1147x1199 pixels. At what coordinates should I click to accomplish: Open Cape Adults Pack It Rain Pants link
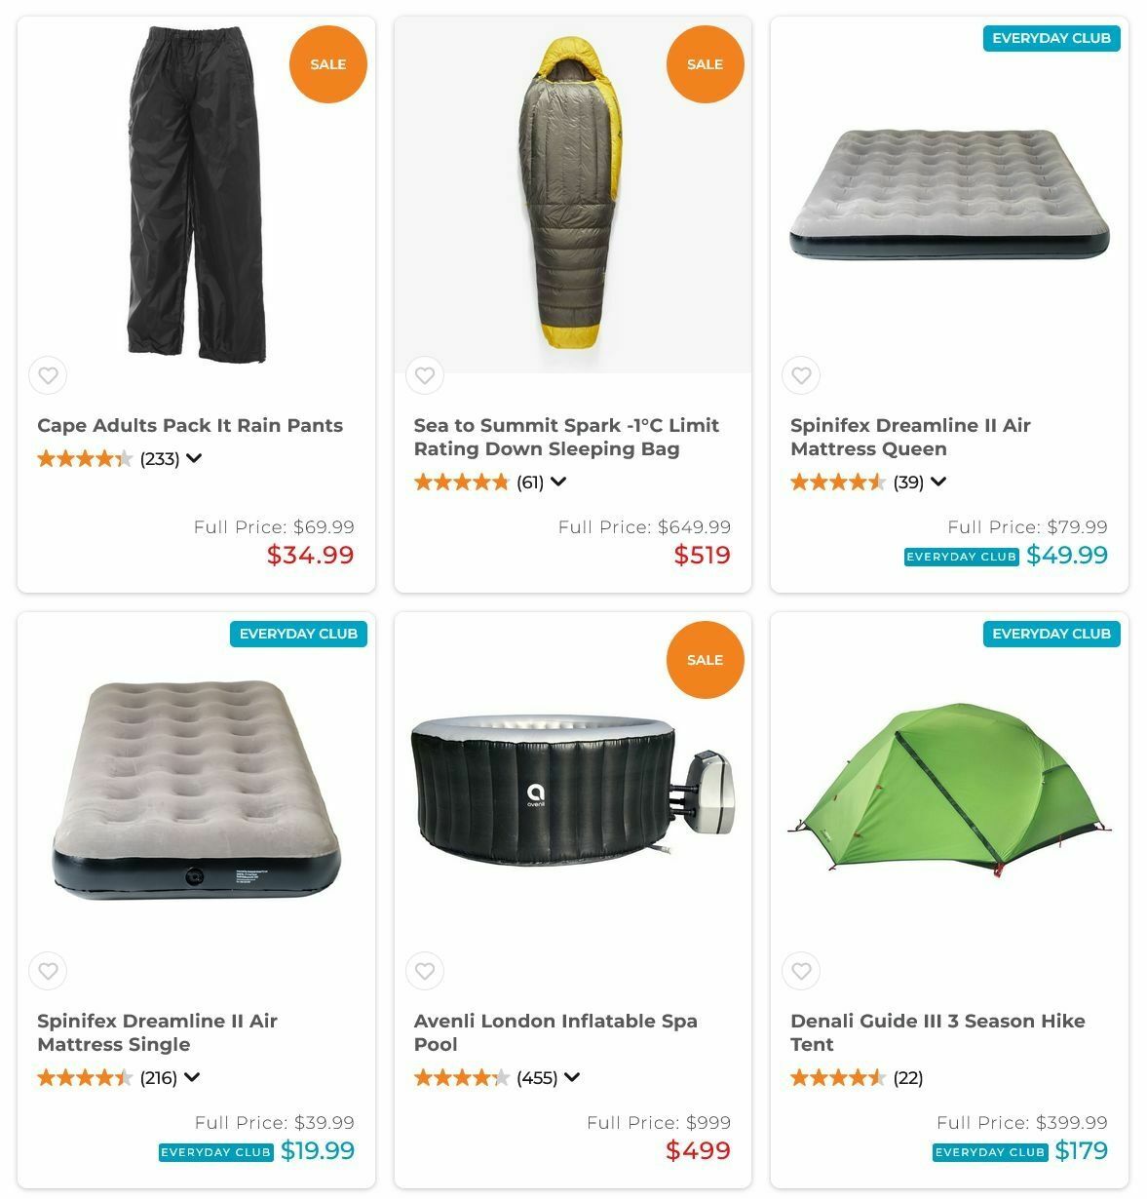coord(190,425)
